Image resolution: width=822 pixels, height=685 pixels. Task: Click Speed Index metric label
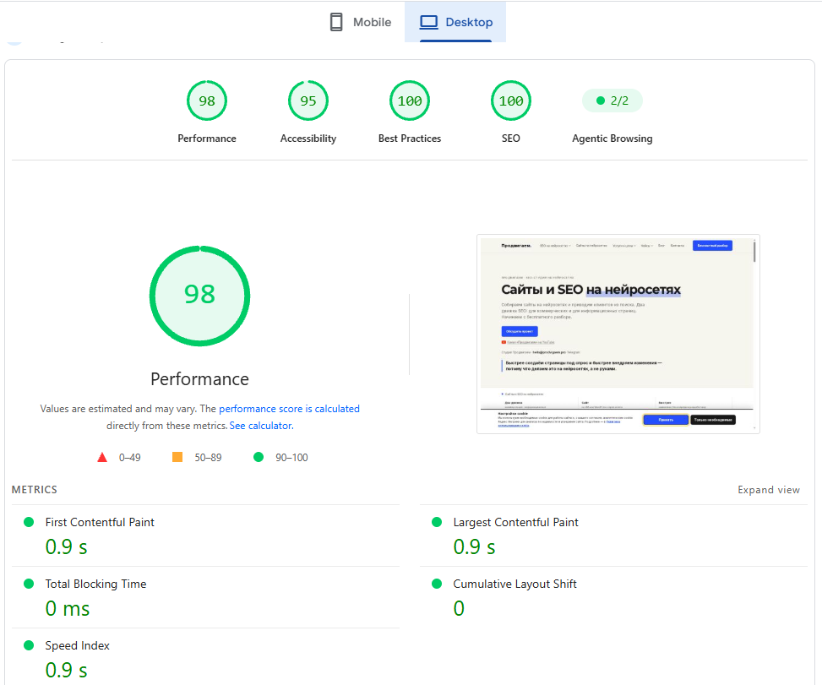point(78,645)
